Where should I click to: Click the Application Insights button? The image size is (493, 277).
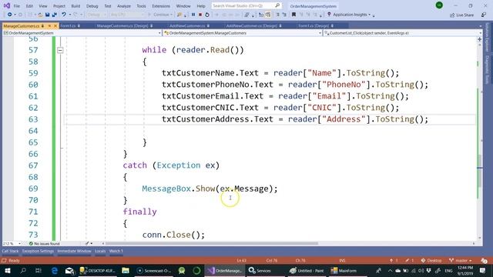tap(349, 15)
